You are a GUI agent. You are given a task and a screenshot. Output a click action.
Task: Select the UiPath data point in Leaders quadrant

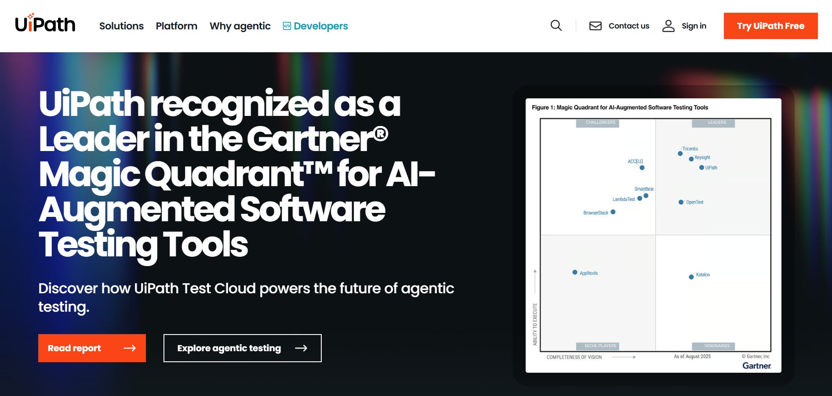coord(702,167)
